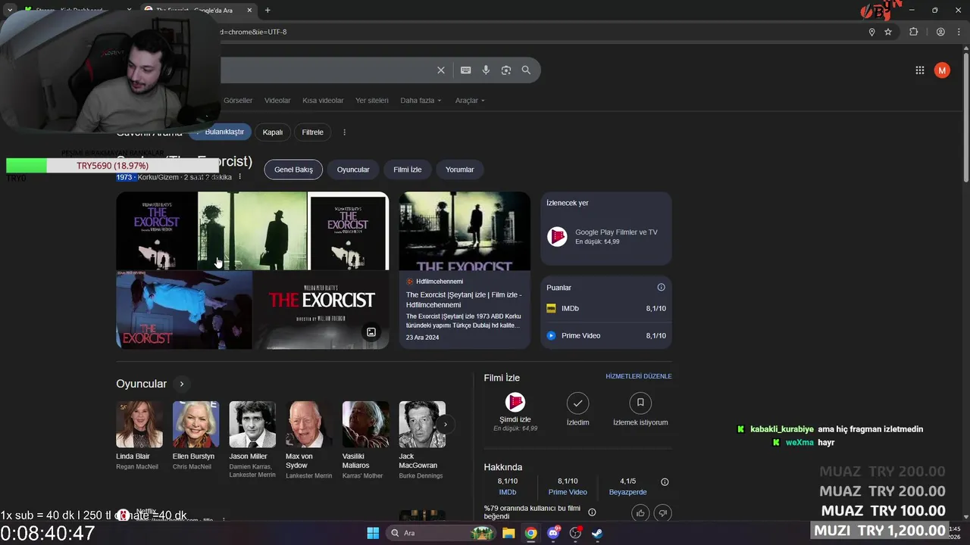The image size is (970, 545).
Task: Switch to the Görseller search tab
Action: pos(238,101)
